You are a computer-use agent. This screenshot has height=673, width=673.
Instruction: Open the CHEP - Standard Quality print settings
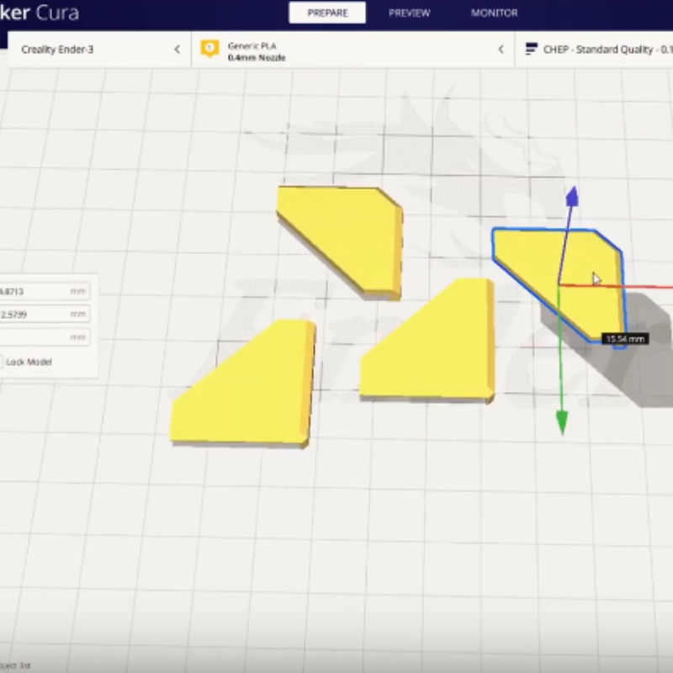click(594, 50)
